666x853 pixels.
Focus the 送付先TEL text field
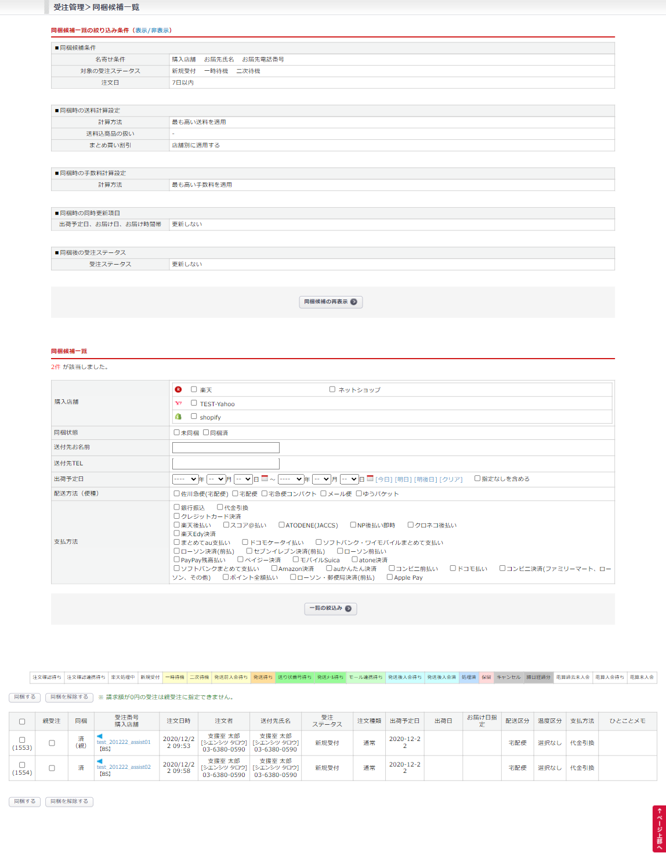[x=226, y=463]
